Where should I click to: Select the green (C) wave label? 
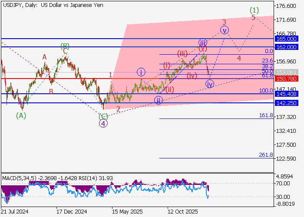tap(103, 117)
